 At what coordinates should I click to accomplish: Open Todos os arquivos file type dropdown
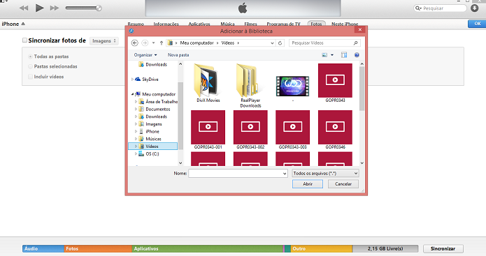(325, 174)
